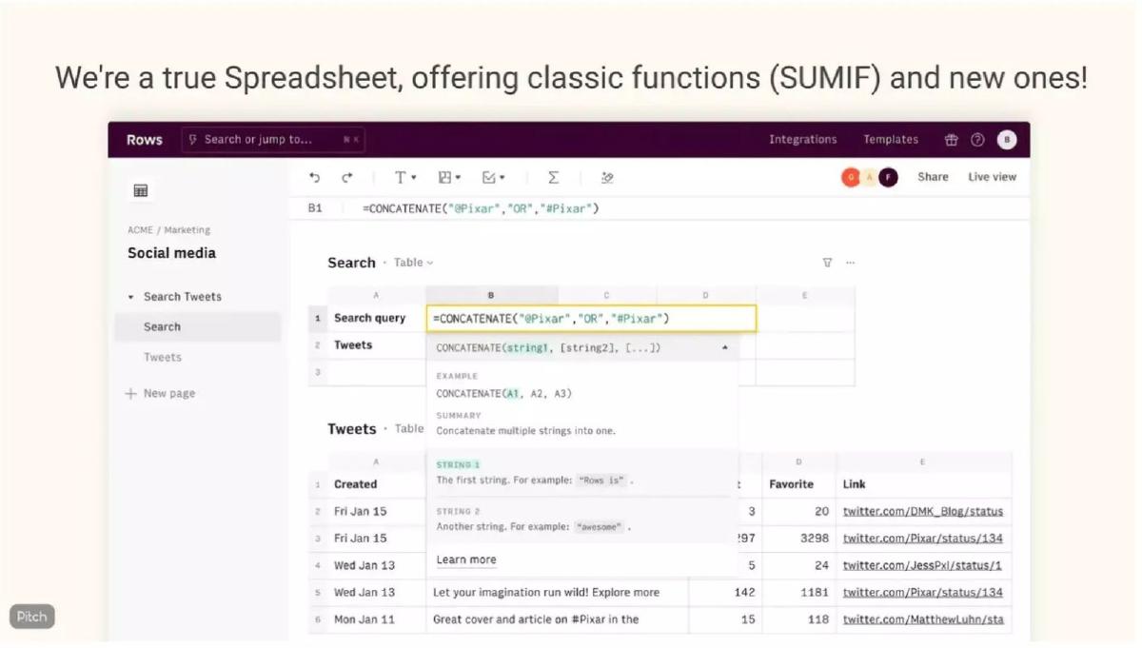
Task: Click the Social media title
Action: pos(172,253)
